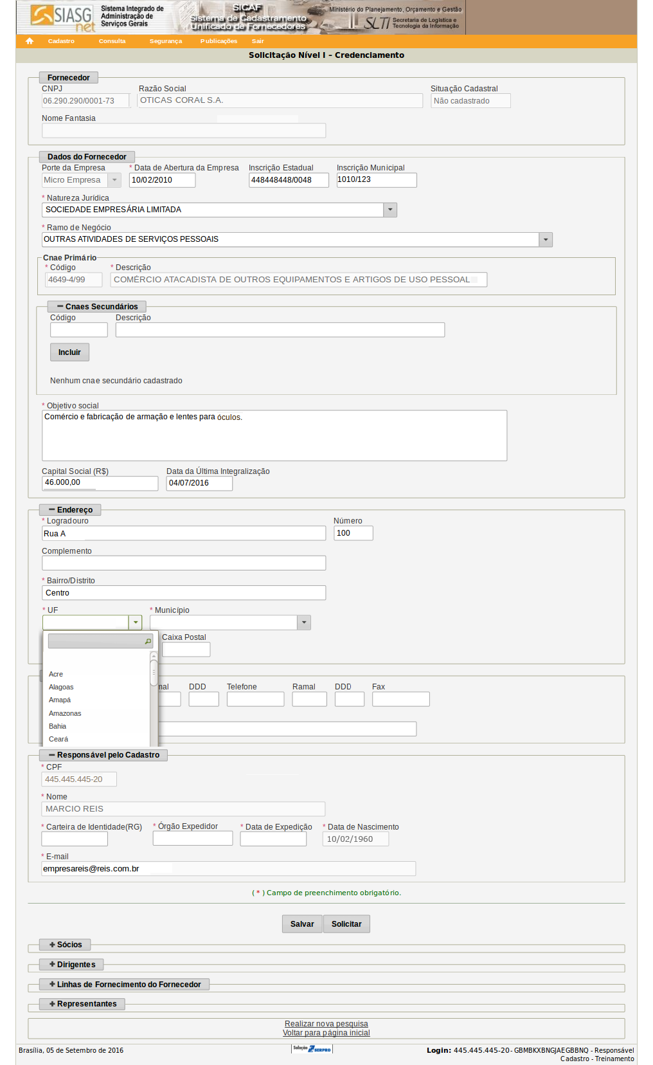This screenshot has width=653, height=1065.
Task: Select Amapá from UF list
Action: [60, 700]
